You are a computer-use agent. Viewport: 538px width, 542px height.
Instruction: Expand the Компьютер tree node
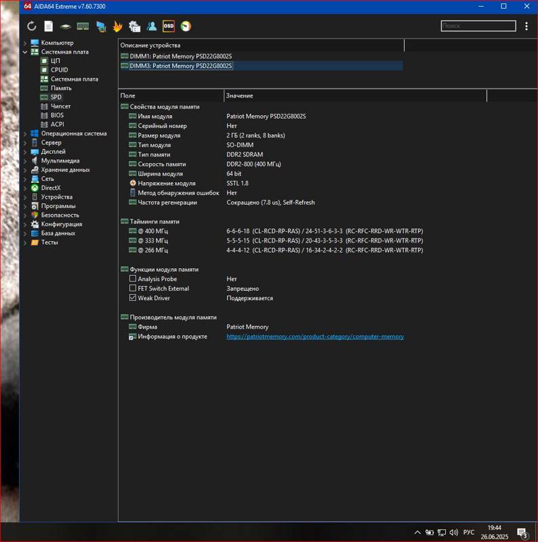(25, 43)
